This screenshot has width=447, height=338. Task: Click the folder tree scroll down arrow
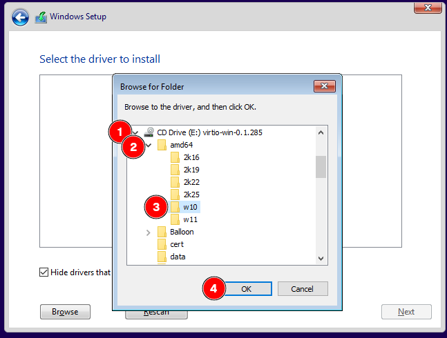click(321, 259)
